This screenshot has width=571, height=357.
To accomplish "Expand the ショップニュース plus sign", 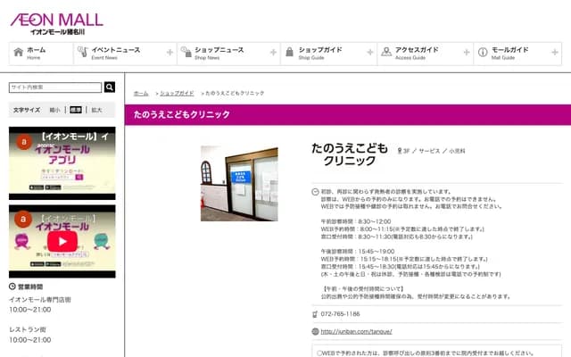I will coord(273,53).
